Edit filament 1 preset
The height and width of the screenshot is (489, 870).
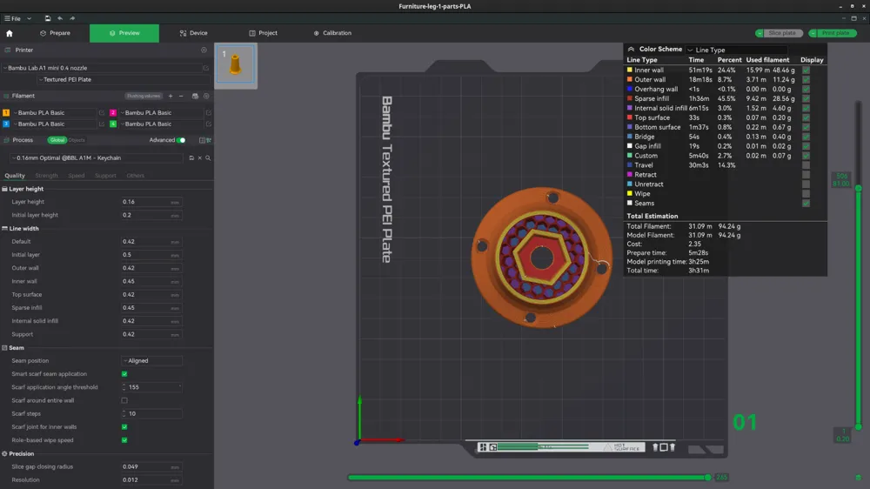[102, 112]
